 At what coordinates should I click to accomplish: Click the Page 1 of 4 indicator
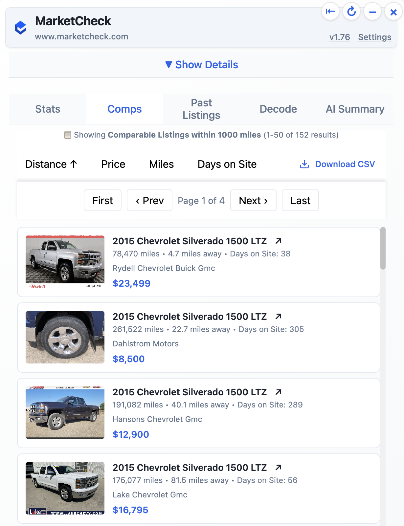pyautogui.click(x=201, y=201)
